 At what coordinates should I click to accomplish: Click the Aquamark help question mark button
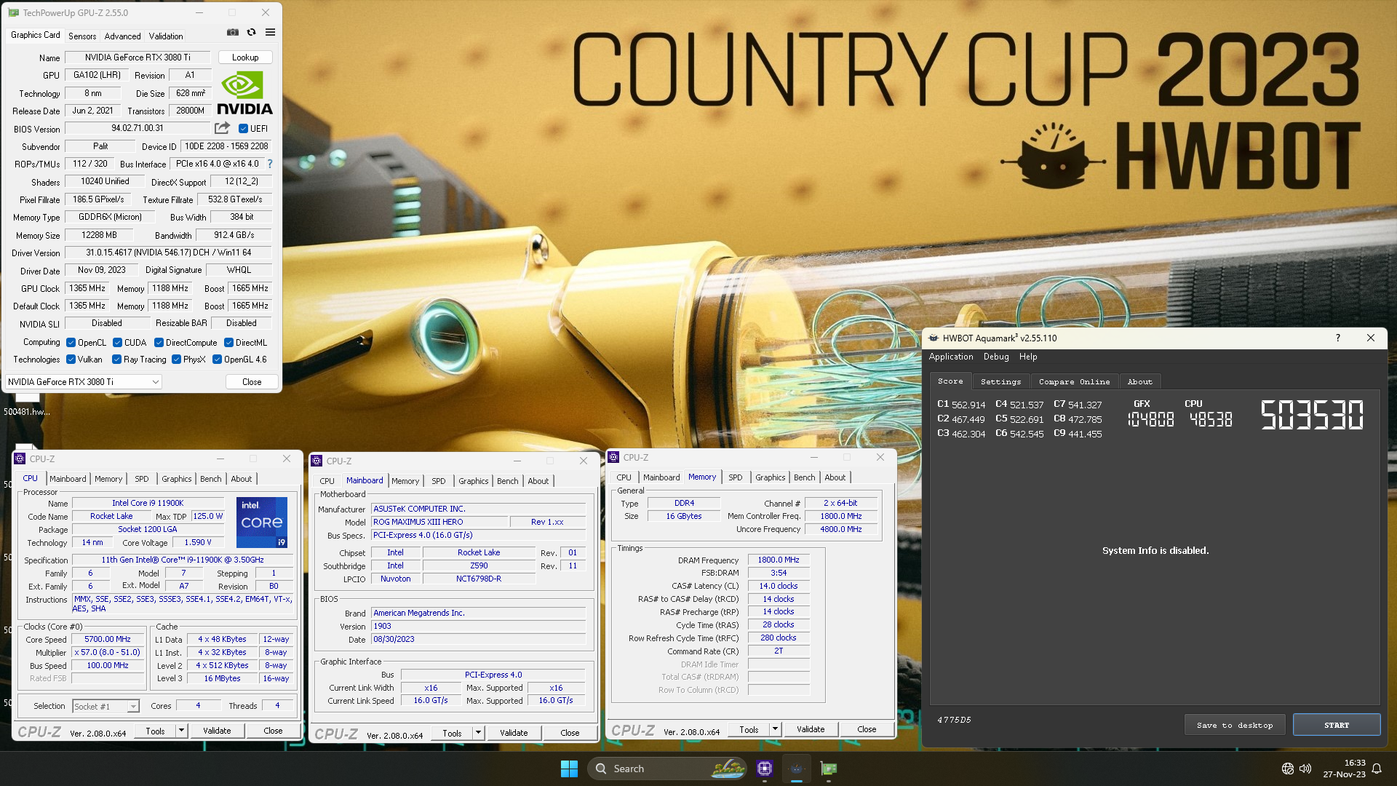pos(1338,338)
